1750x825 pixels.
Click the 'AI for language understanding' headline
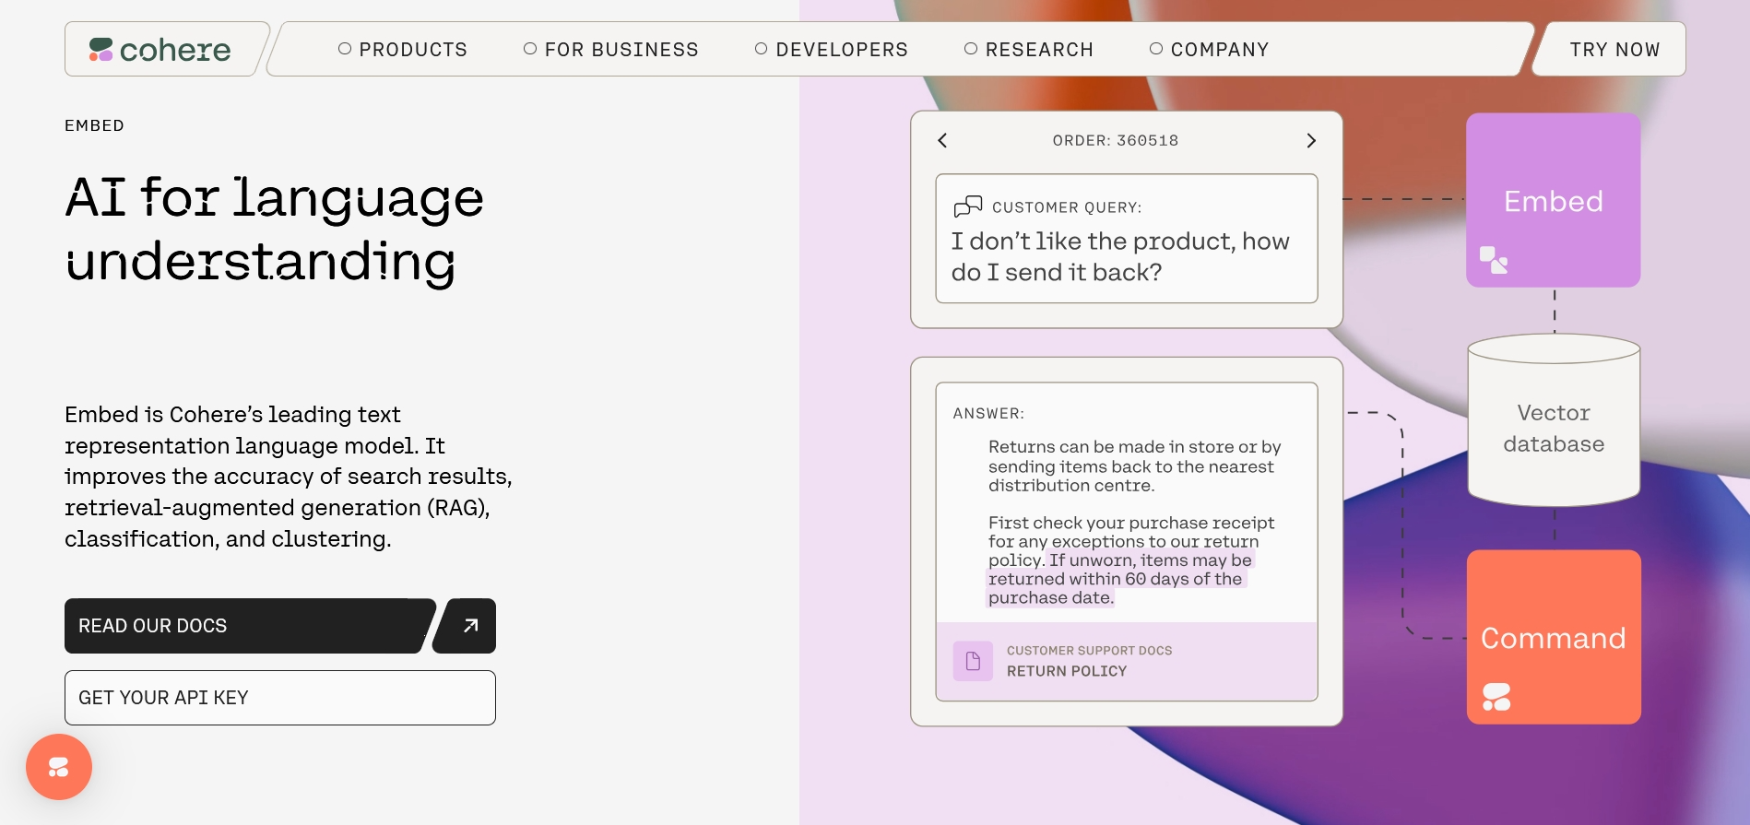275,230
